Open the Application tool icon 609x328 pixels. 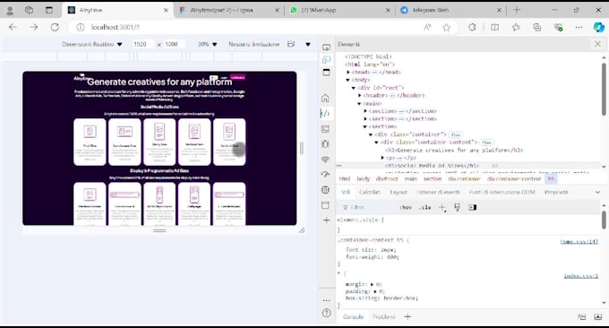pyautogui.click(x=325, y=205)
